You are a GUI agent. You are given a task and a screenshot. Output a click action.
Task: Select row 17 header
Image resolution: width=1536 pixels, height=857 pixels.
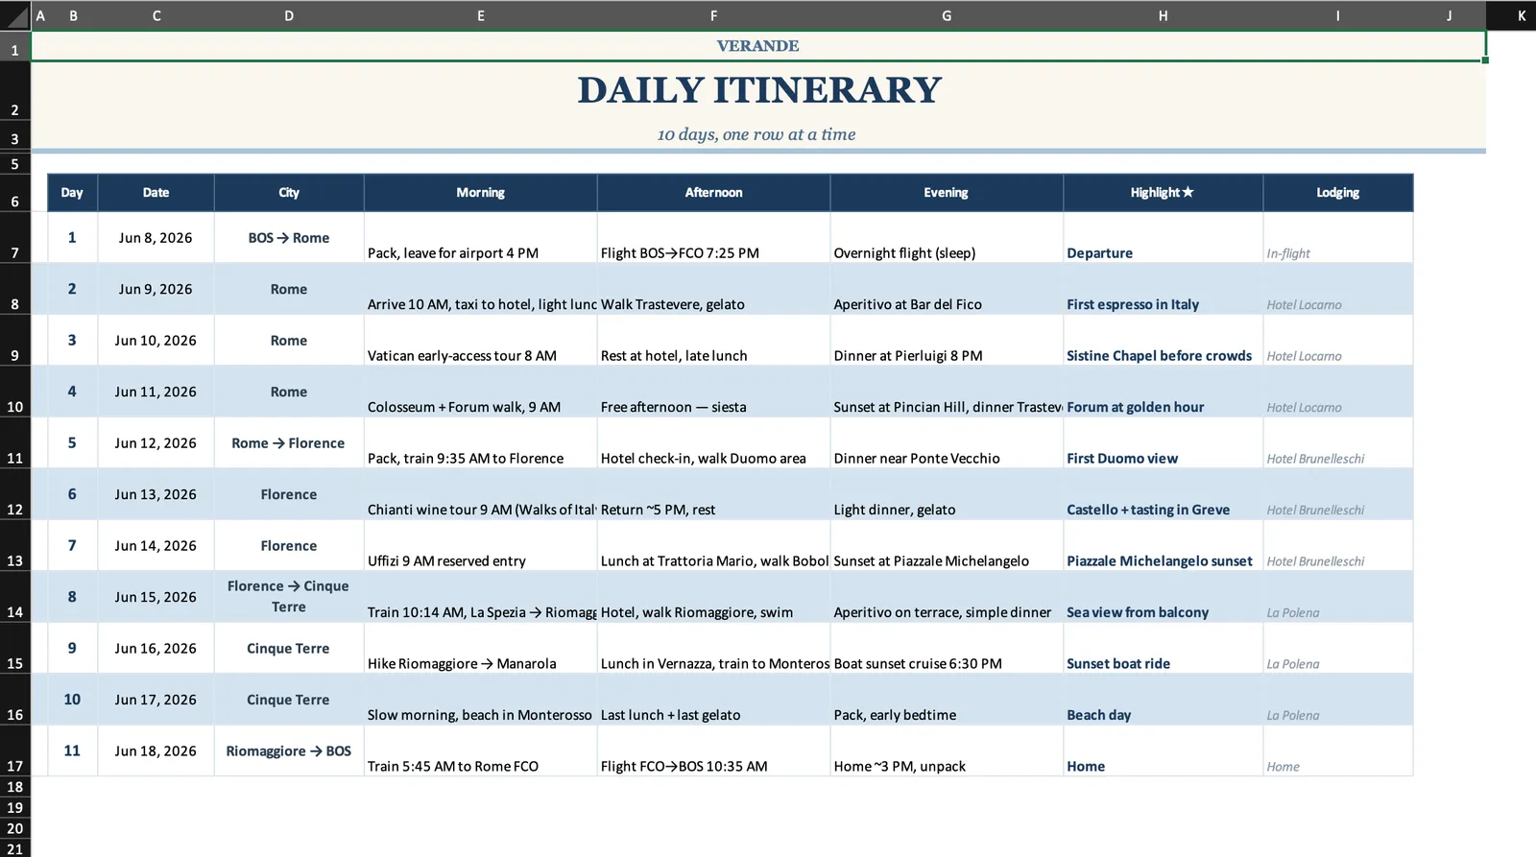15,750
